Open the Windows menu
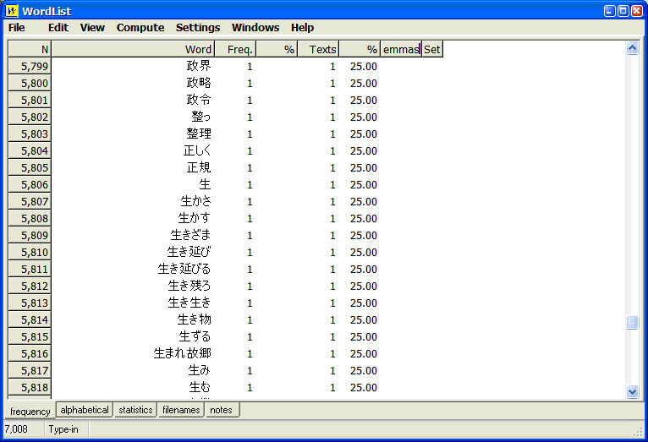648x442 pixels. (x=255, y=28)
